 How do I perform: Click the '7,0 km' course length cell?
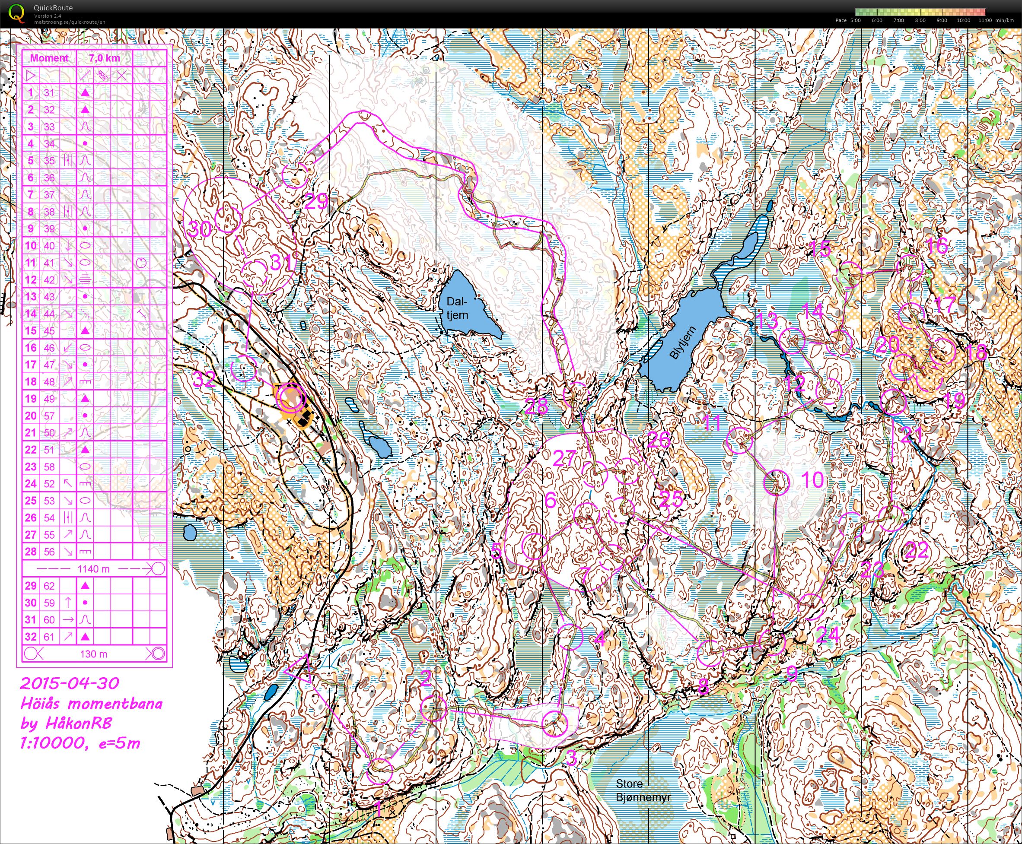coord(104,58)
